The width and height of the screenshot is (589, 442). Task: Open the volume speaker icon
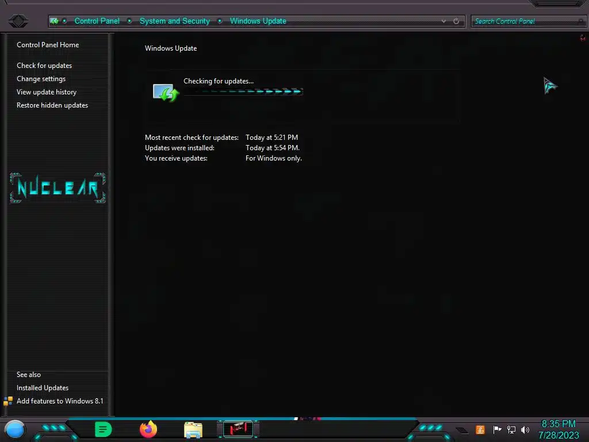point(525,429)
